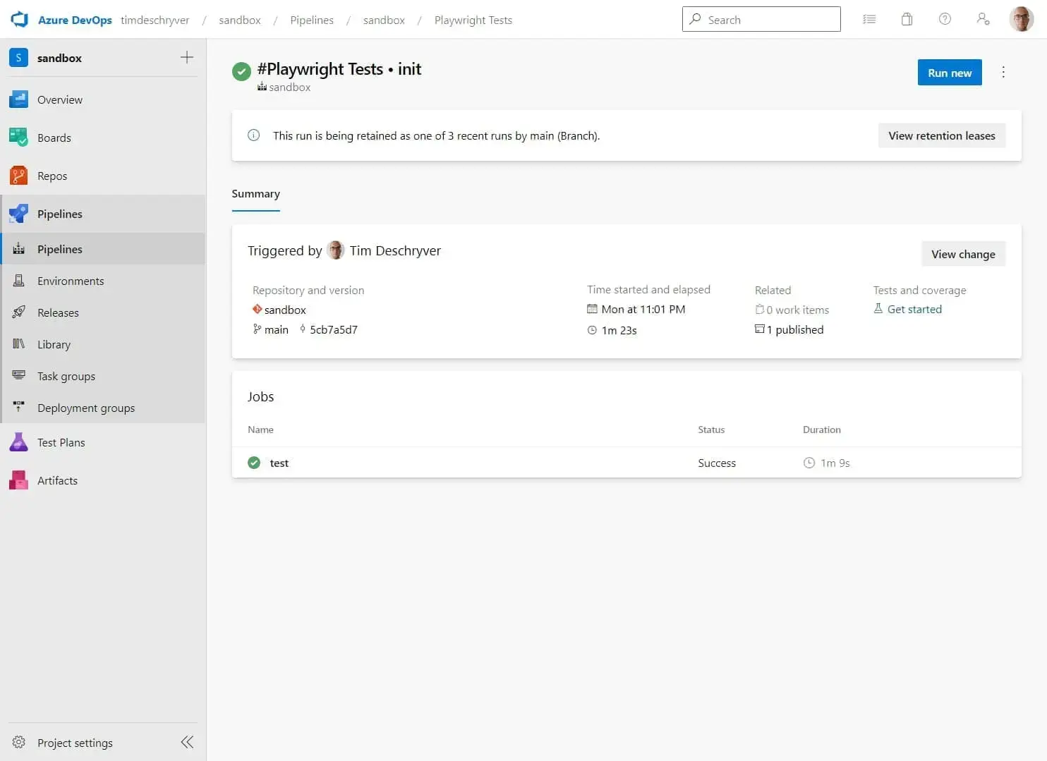Image resolution: width=1047 pixels, height=761 pixels.
Task: Open Environments in the sidebar
Action: (103, 281)
